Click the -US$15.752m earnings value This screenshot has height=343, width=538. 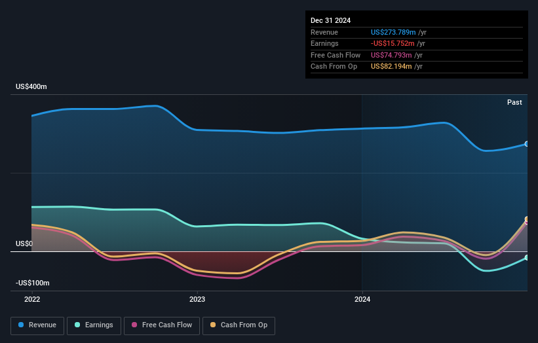point(393,43)
